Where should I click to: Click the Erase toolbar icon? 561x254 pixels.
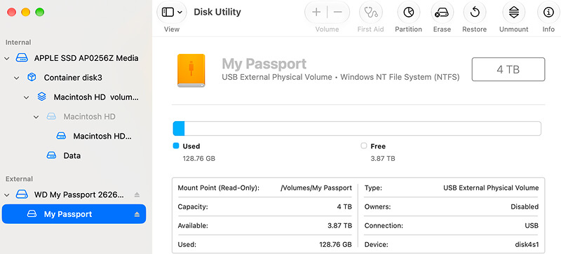[x=442, y=13]
